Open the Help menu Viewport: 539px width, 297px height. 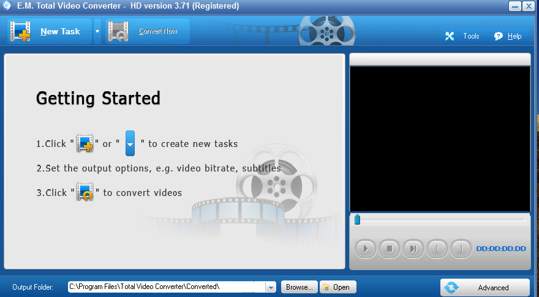514,36
